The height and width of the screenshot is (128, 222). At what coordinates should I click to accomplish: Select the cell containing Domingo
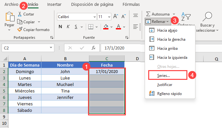(x=25, y=71)
